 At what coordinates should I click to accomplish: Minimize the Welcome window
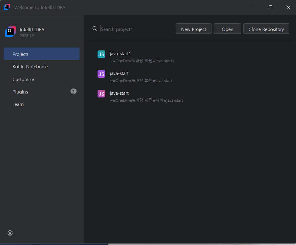click(253, 7)
